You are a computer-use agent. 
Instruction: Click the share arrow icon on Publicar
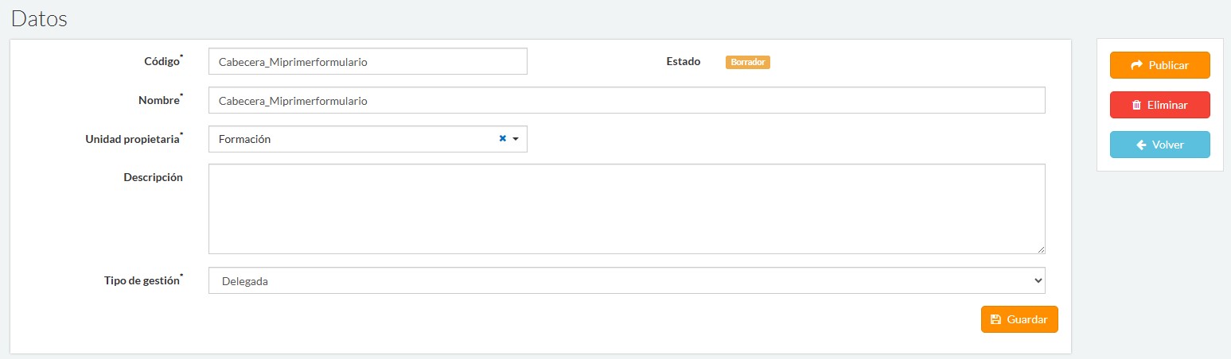coord(1136,65)
